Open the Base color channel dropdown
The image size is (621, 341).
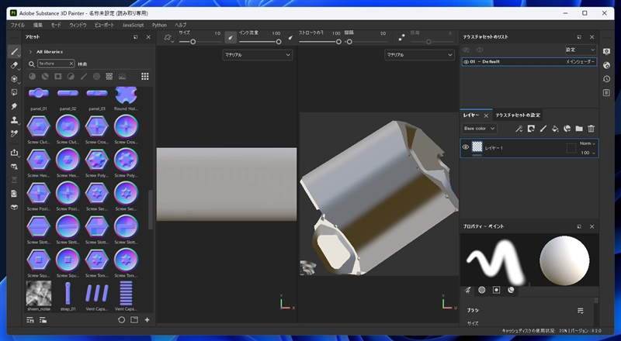point(479,129)
